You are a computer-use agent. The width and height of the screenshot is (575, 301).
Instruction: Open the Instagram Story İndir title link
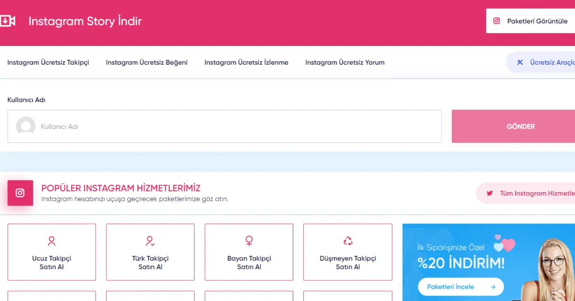pyautogui.click(x=85, y=21)
